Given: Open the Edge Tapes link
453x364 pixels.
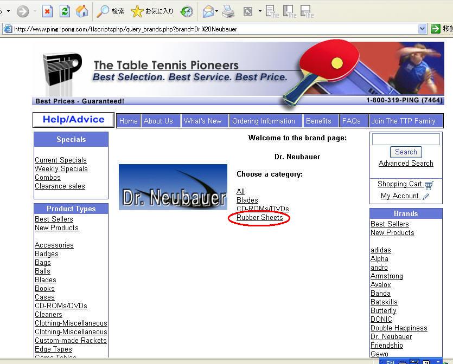Looking at the screenshot, I should [53, 349].
